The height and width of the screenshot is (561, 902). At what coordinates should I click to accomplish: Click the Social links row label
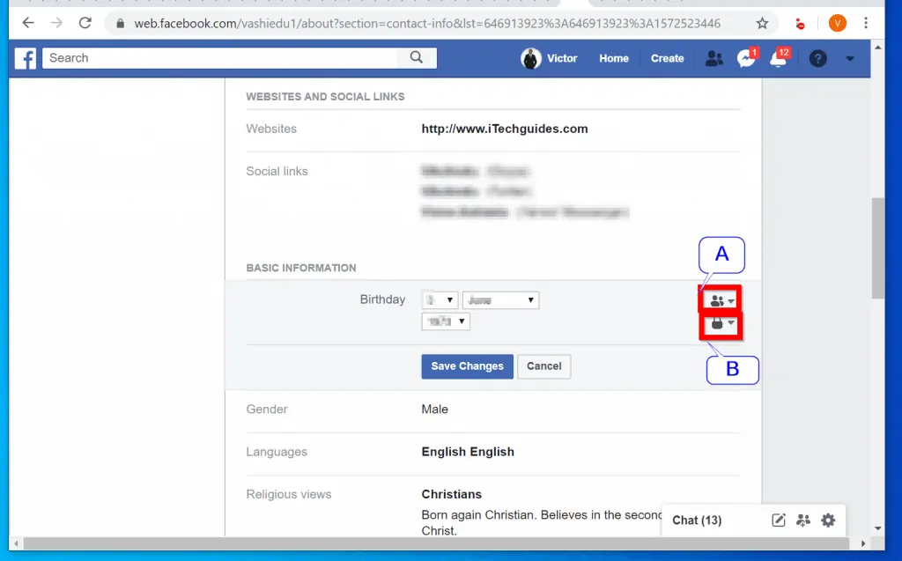pos(277,172)
